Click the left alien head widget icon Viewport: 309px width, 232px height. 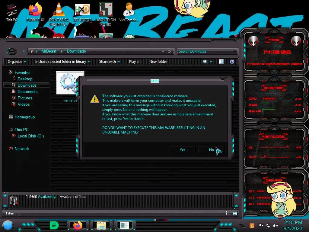point(253,41)
